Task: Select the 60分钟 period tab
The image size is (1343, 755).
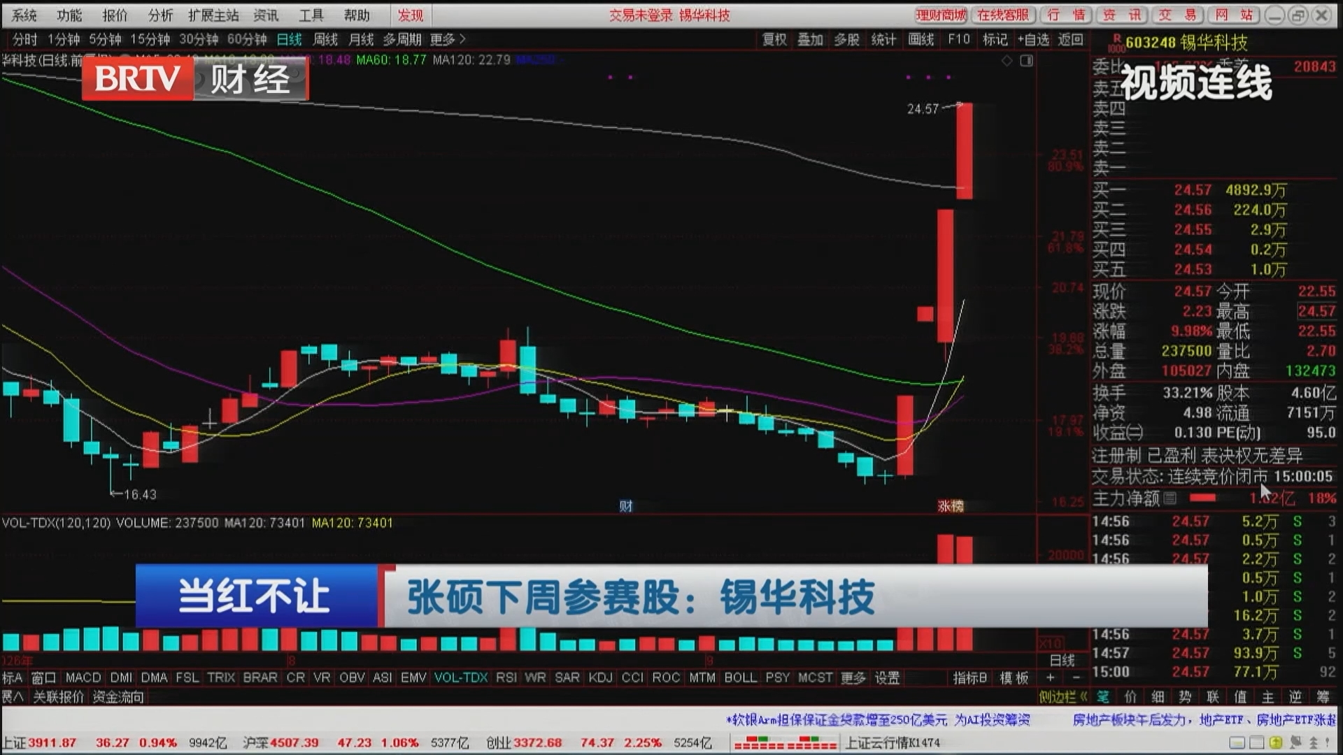Action: [247, 40]
